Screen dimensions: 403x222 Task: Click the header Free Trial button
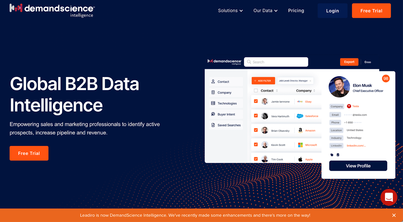371,11
